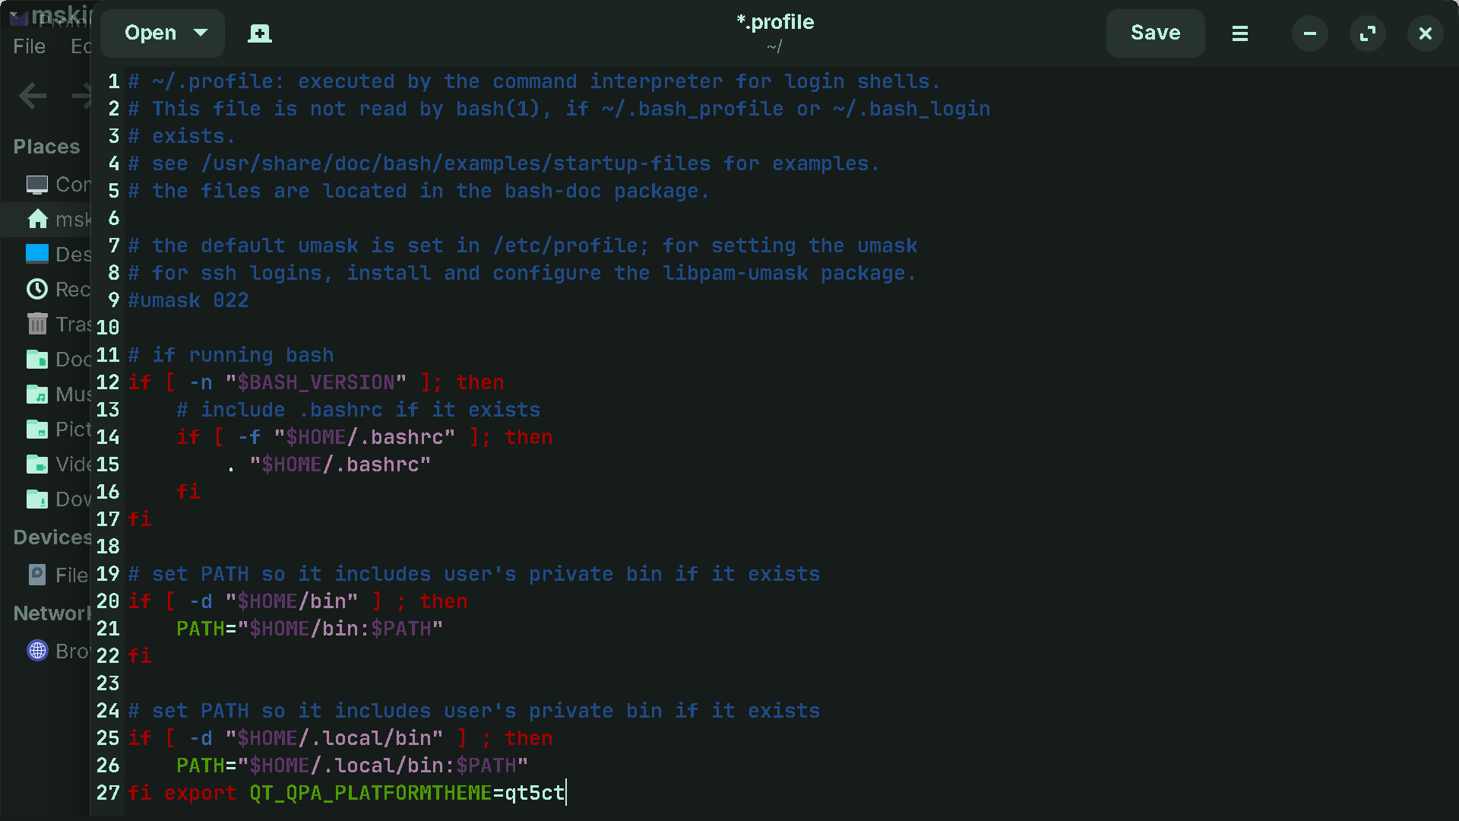
Task: Save the .profile file
Action: coord(1155,33)
